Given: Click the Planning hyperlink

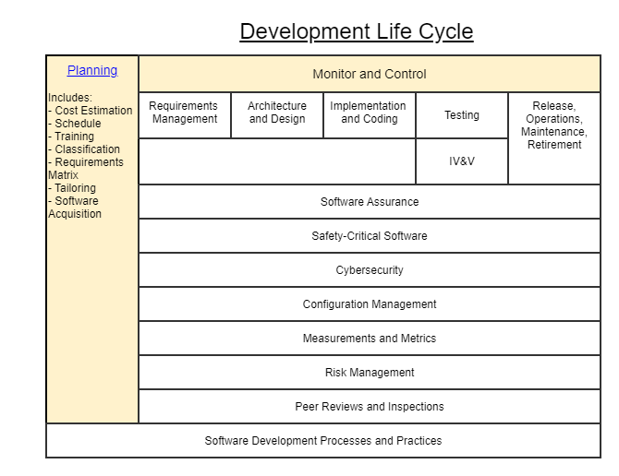Looking at the screenshot, I should click(x=92, y=70).
